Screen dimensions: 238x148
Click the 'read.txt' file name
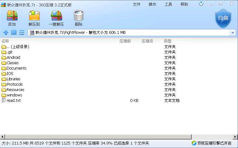(x=14, y=101)
